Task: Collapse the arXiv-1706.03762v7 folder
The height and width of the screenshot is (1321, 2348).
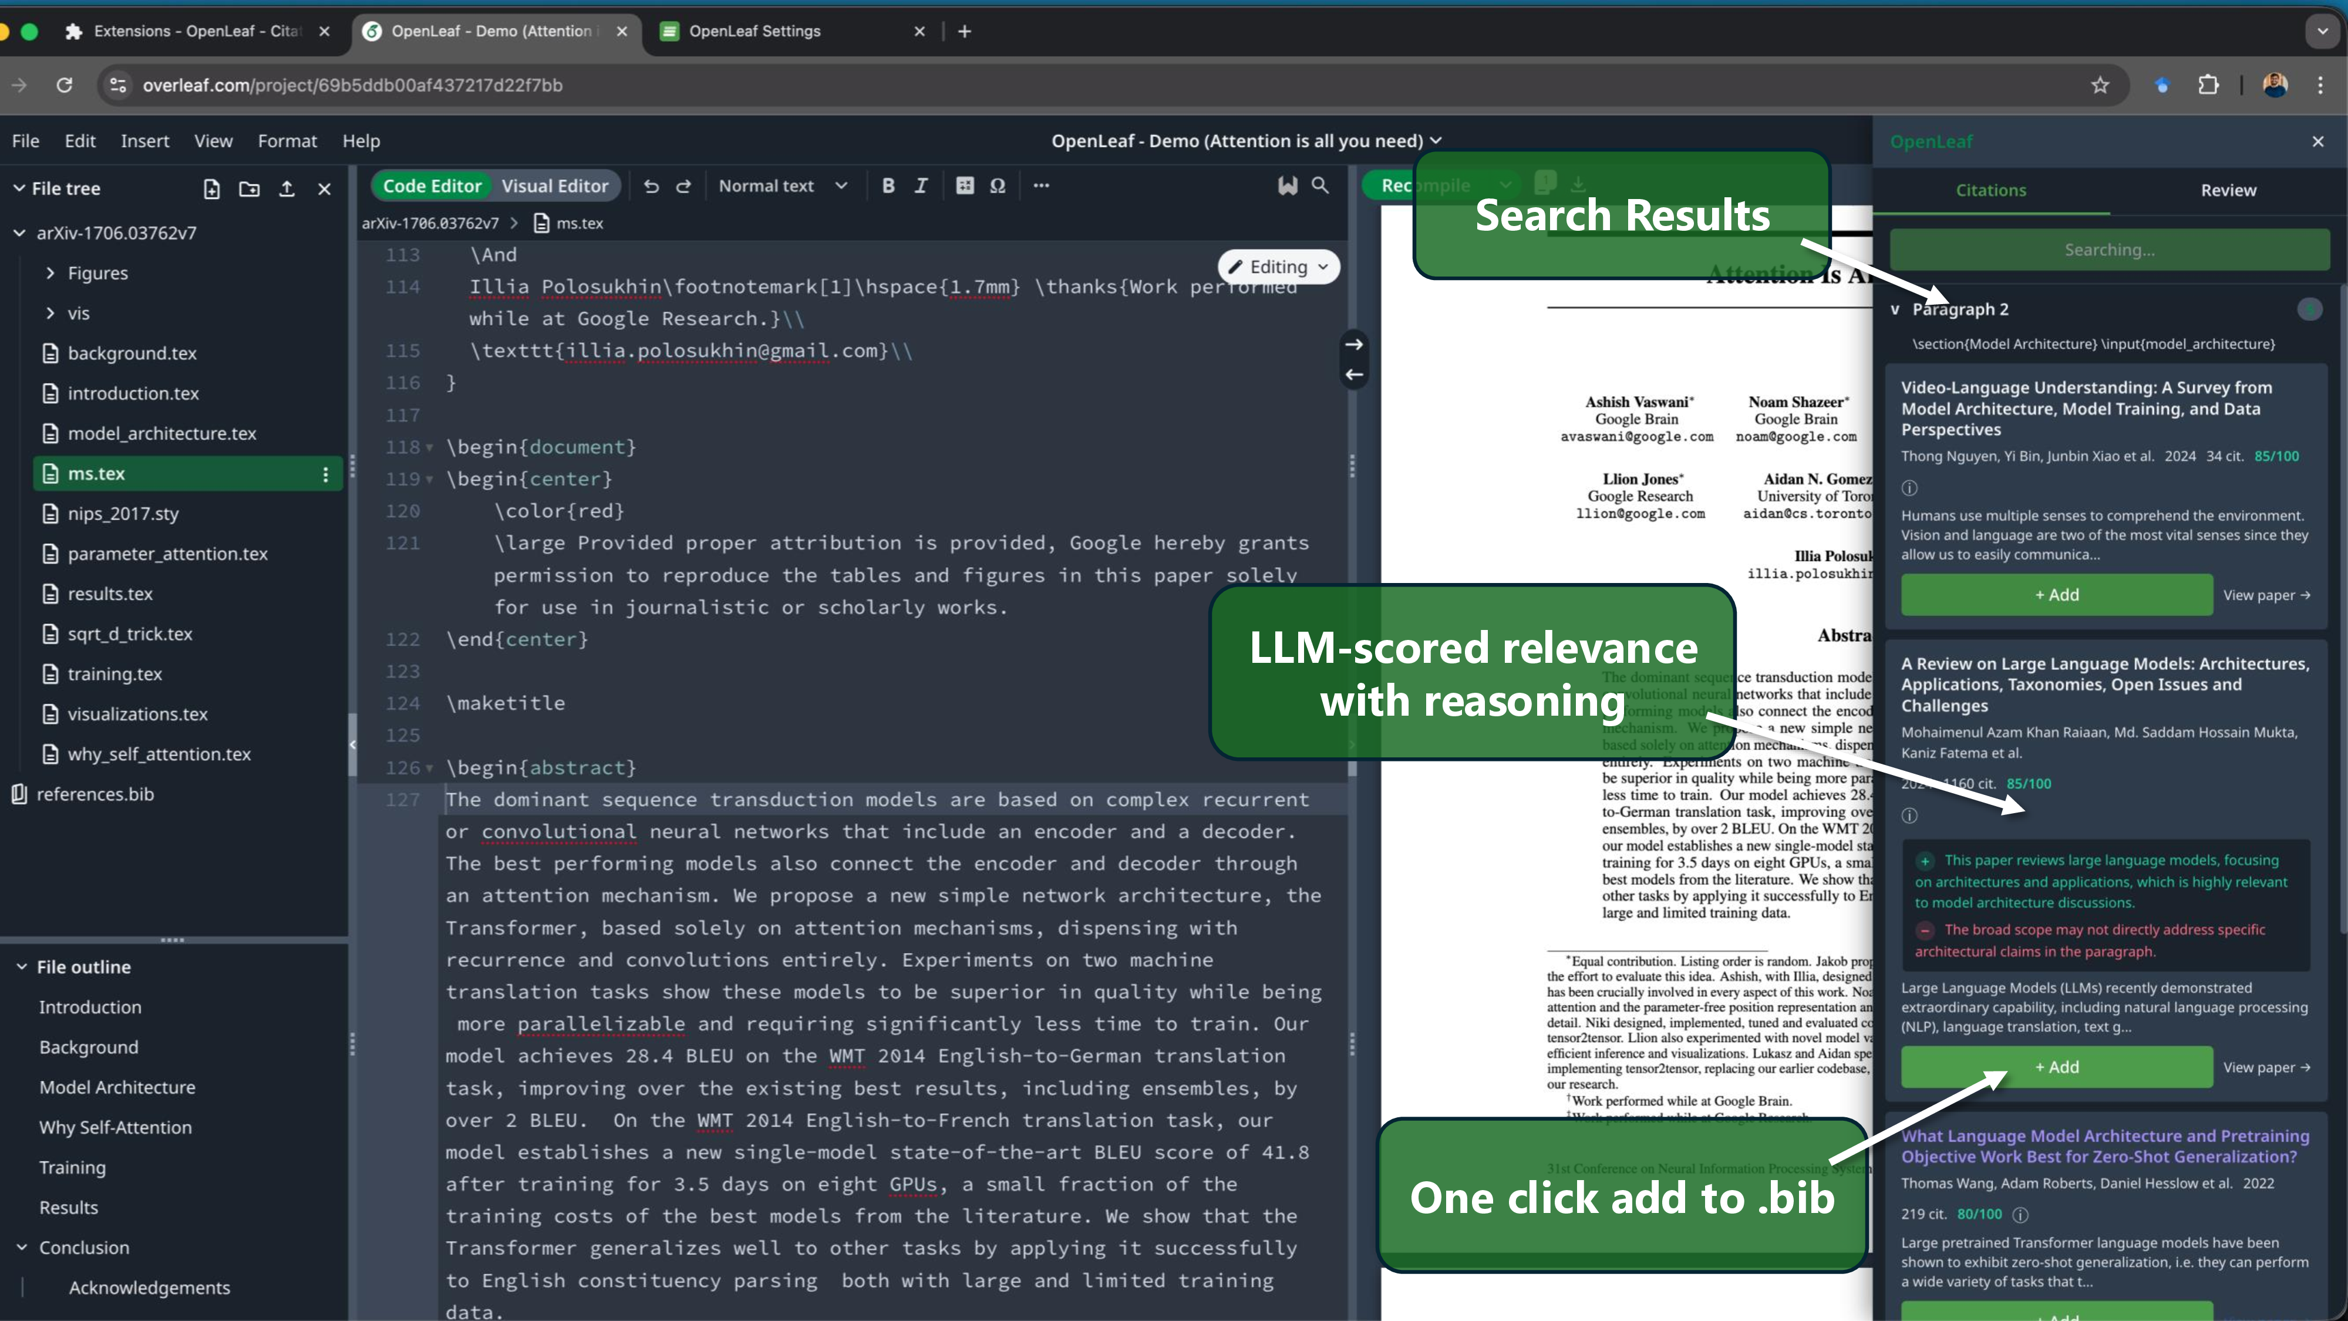Action: tap(18, 234)
